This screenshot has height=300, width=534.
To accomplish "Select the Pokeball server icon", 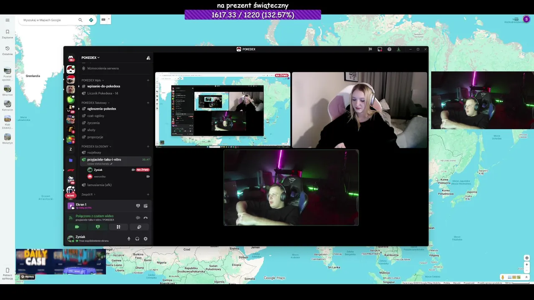I will [71, 69].
